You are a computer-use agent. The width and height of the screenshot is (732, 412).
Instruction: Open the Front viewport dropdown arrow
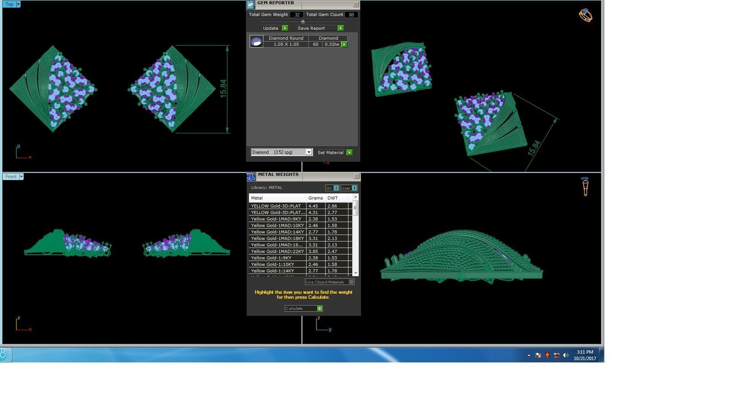[x=21, y=176]
